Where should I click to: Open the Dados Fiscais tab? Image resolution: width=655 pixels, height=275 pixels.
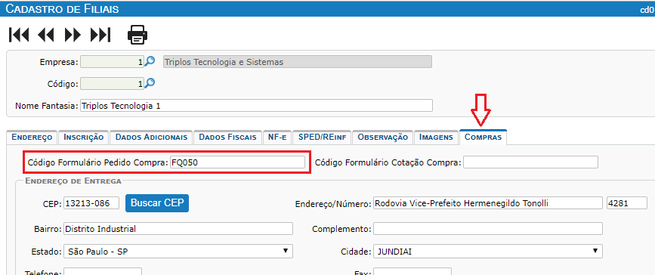[x=227, y=137]
